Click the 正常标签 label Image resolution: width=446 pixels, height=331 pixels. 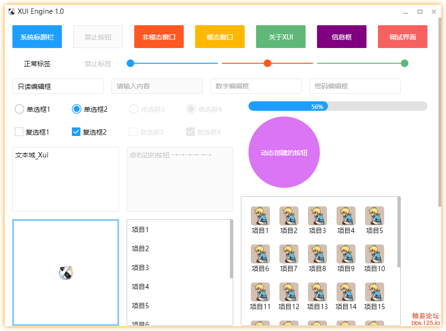pyautogui.click(x=37, y=64)
